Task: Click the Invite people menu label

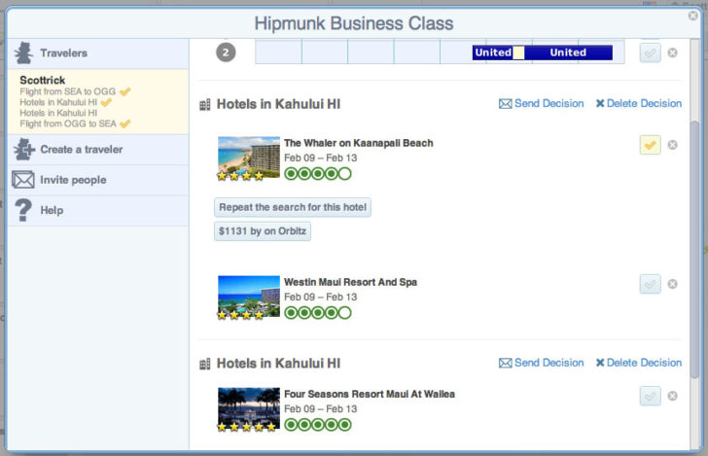Action: point(73,180)
